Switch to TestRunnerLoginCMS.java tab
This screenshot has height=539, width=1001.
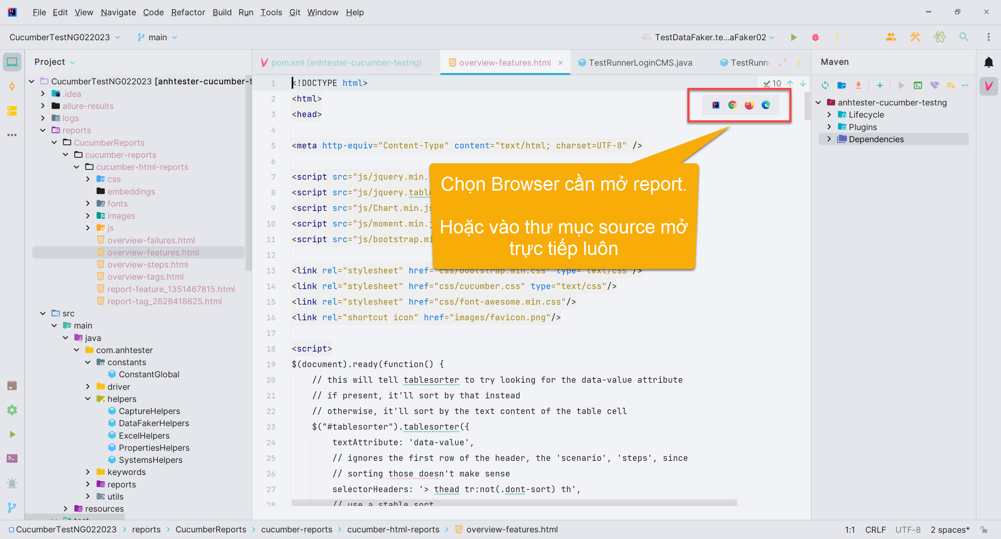tap(635, 63)
